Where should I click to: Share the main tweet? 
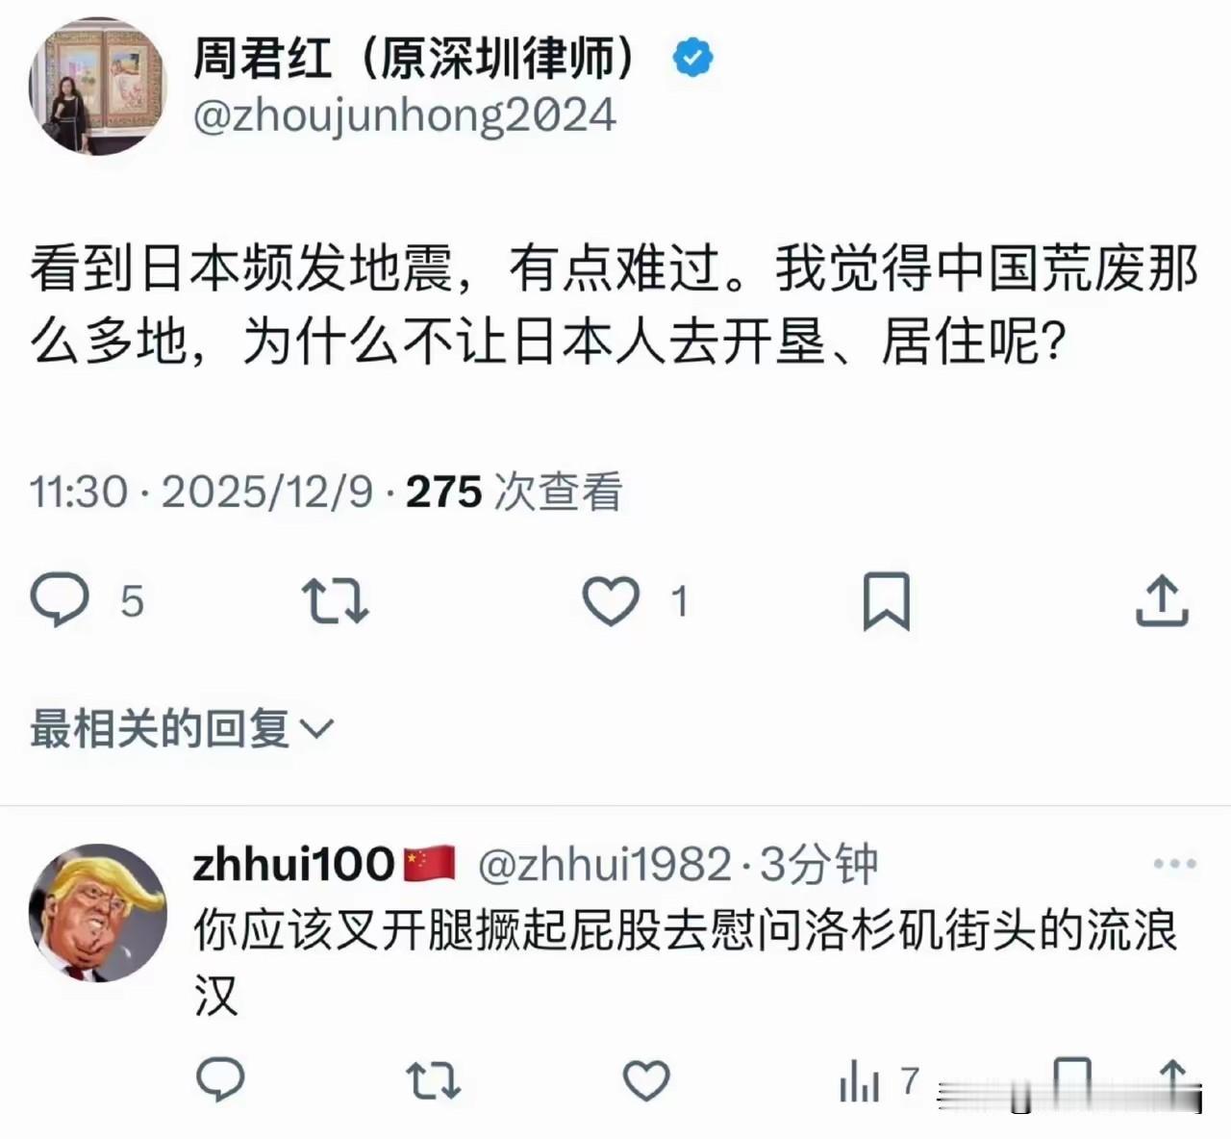(1161, 600)
